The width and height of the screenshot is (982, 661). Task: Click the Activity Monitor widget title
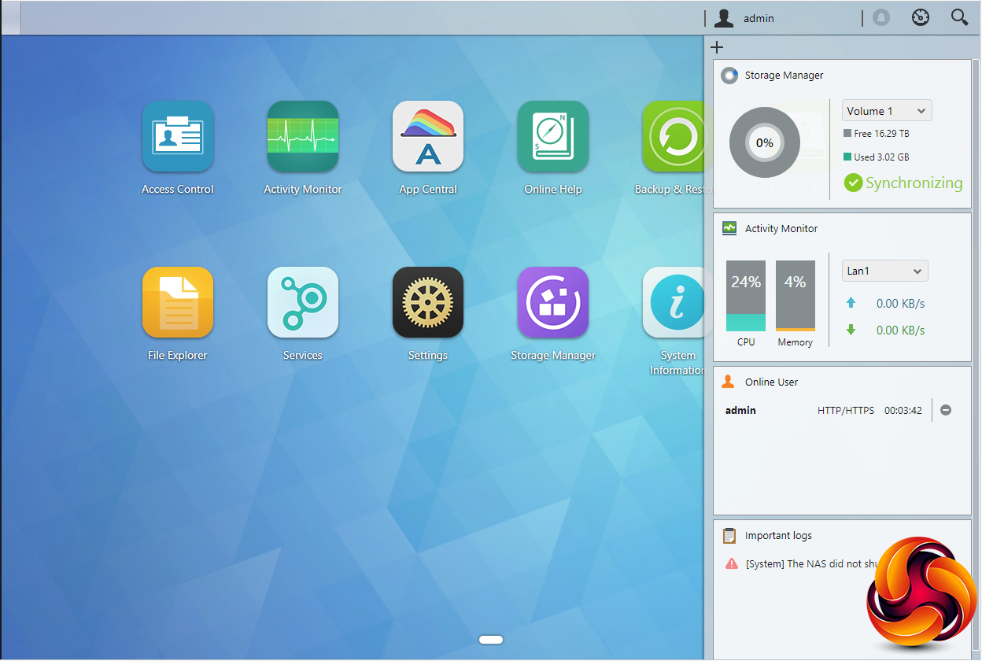pos(781,229)
